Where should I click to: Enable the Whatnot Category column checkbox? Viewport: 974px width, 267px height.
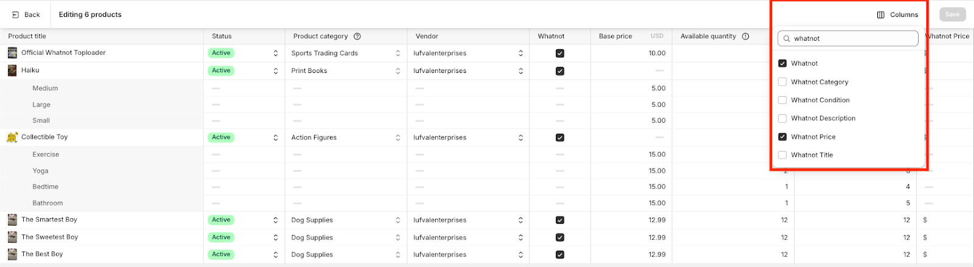point(782,81)
